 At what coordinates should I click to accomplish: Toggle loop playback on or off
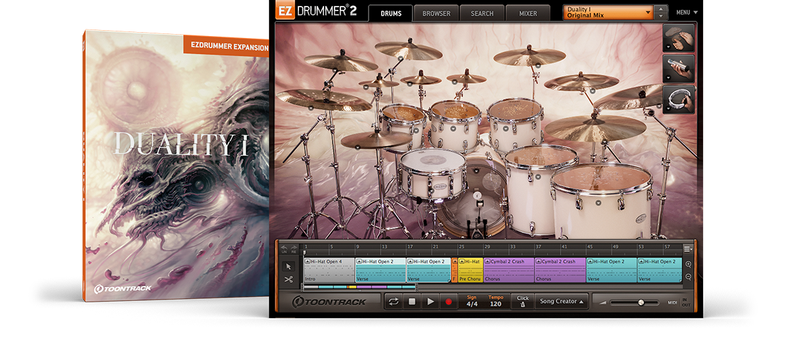[x=393, y=302]
